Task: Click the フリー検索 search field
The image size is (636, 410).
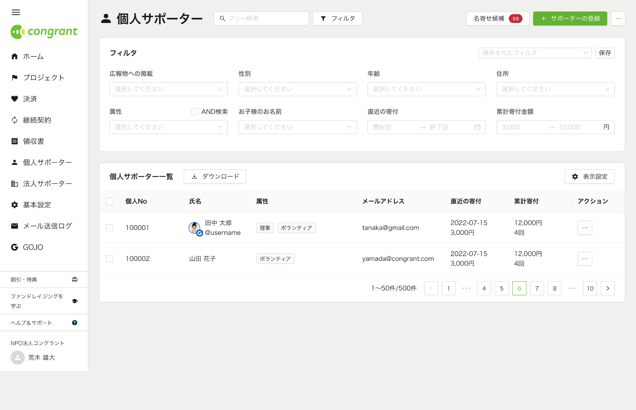Action: point(261,19)
